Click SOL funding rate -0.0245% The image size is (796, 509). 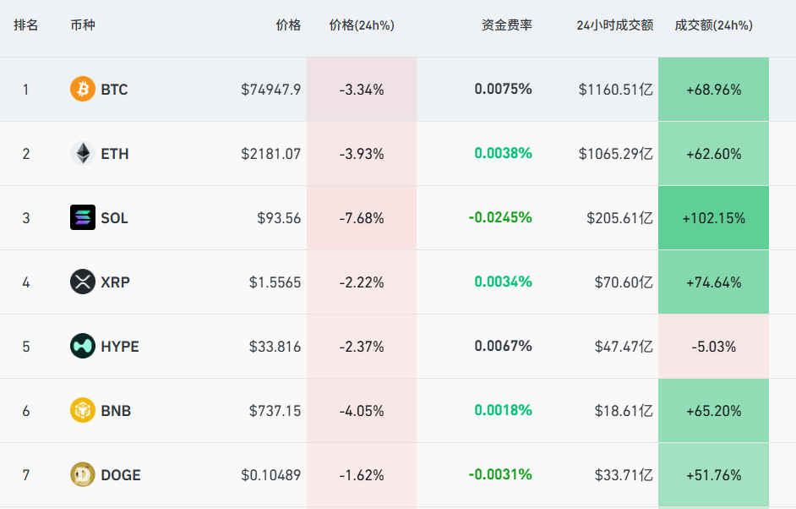tap(500, 217)
